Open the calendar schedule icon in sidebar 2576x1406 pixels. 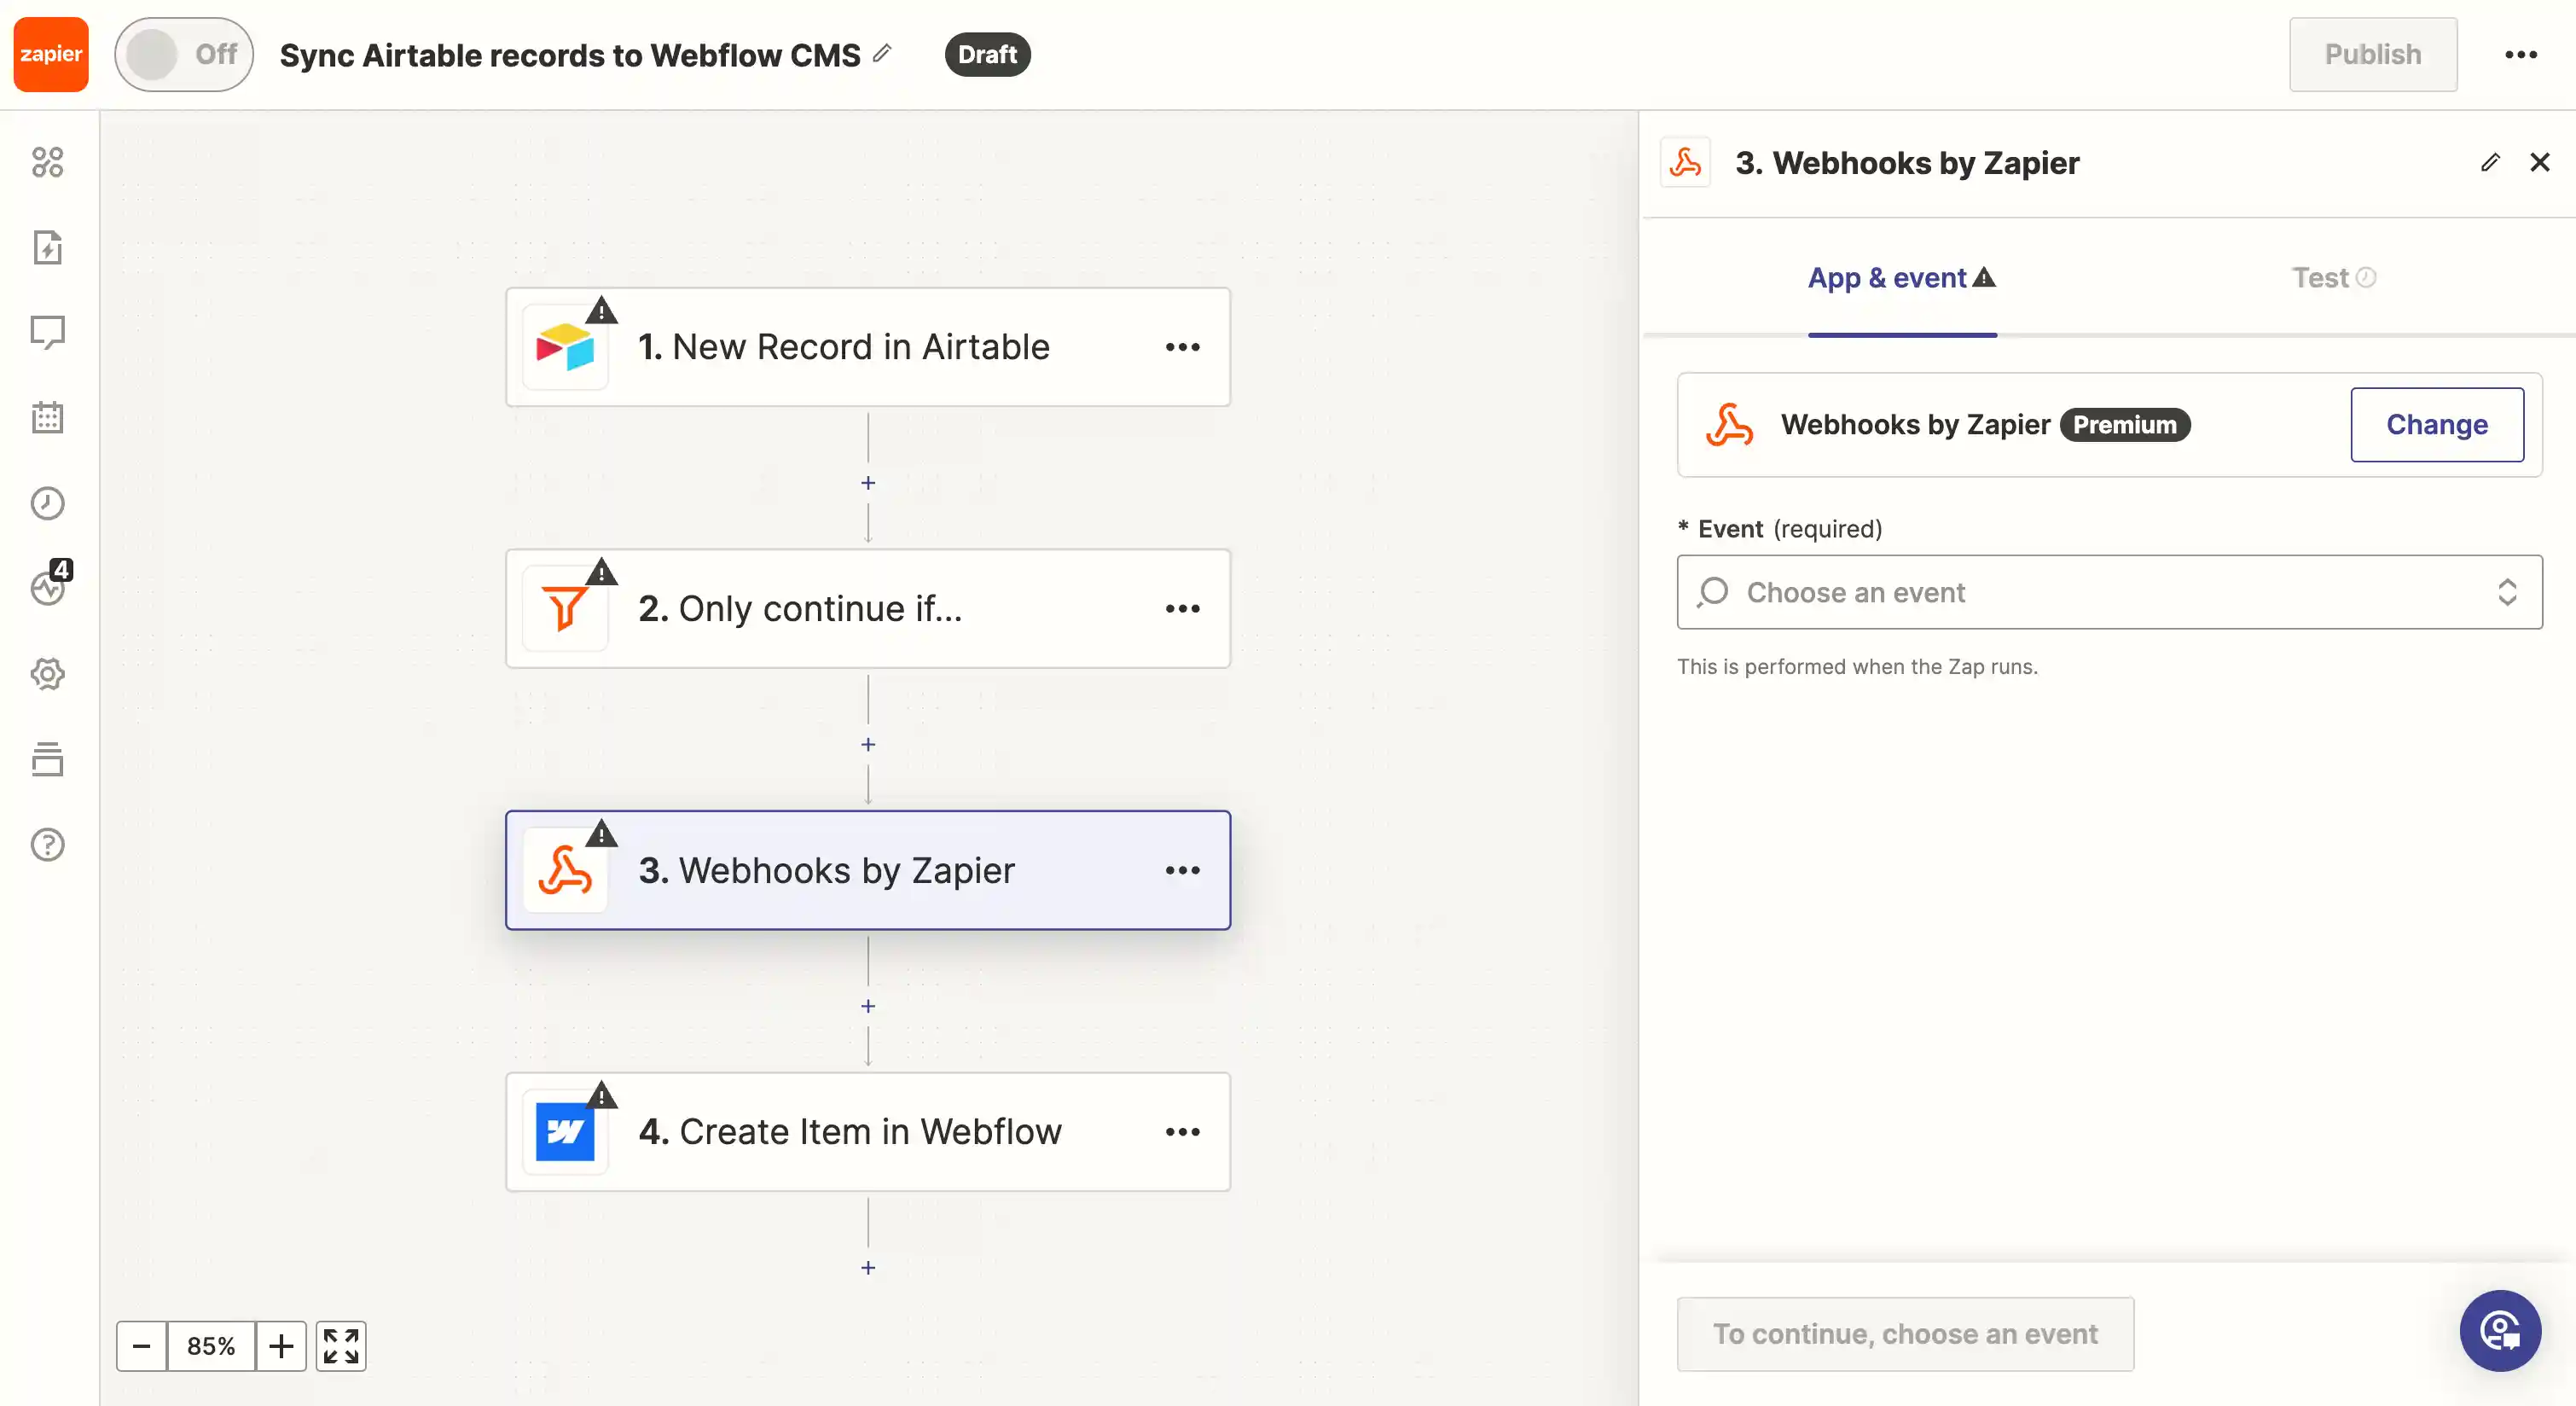(47, 417)
